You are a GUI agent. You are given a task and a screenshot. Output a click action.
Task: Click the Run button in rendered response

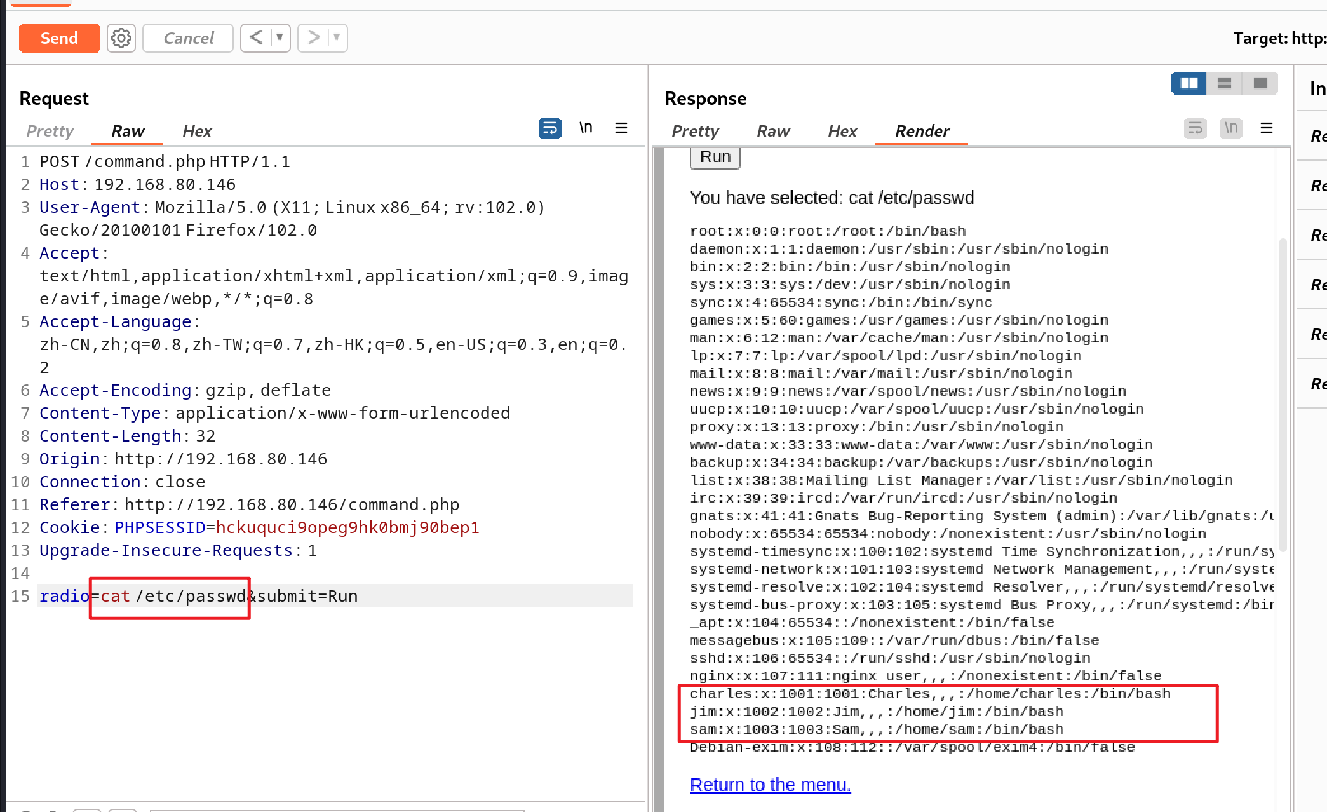click(x=715, y=157)
